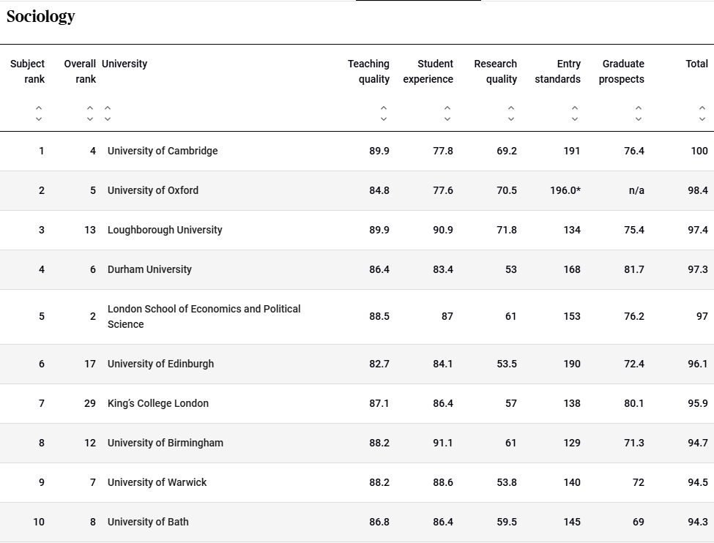Select Durham's entry standards 168
This screenshot has height=543, width=714.
coord(572,269)
